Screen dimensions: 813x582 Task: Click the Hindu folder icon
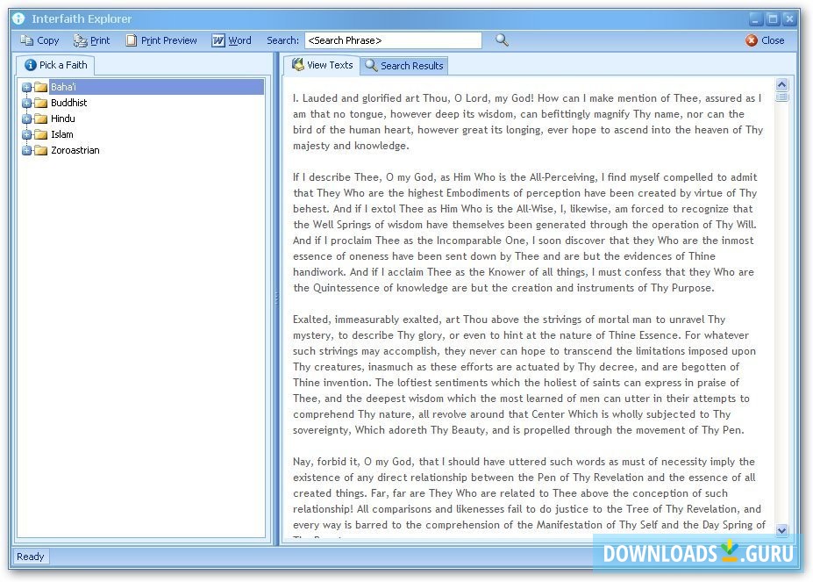(40, 119)
